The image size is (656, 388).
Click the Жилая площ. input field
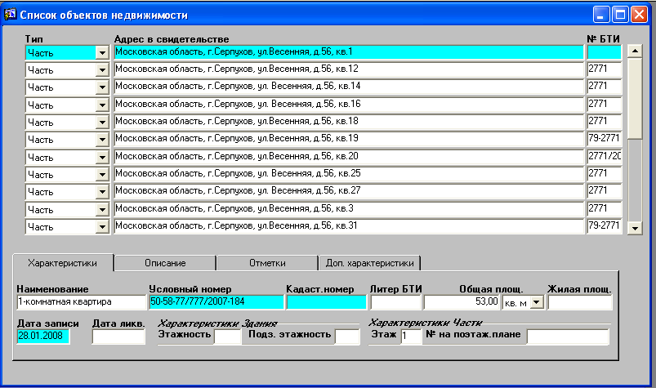tap(580, 302)
